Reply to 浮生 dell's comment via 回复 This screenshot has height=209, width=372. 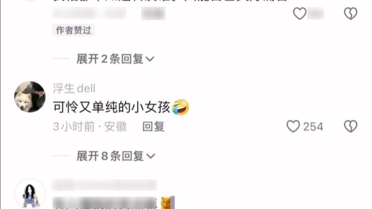[x=153, y=126]
